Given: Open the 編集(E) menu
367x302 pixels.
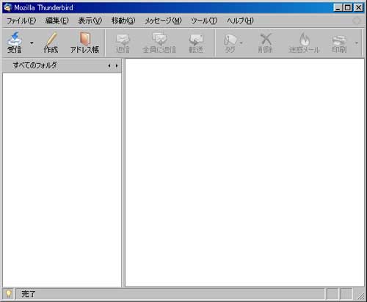Looking at the screenshot, I should click(57, 21).
